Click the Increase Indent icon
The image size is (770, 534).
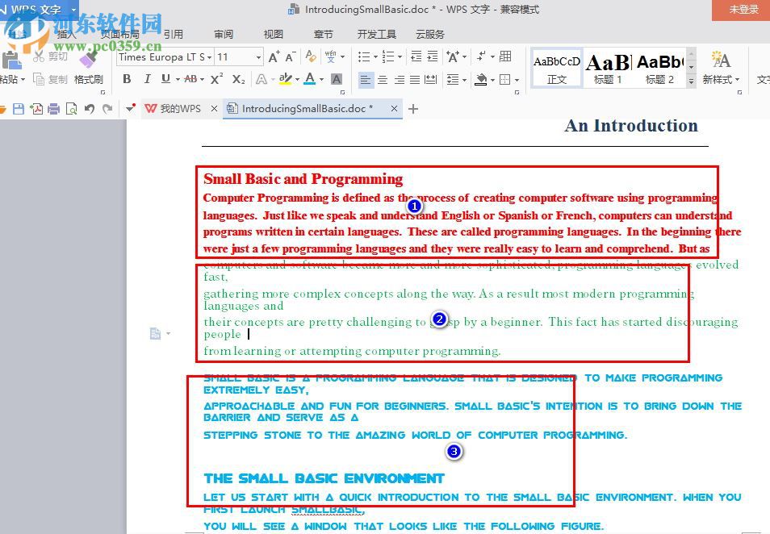point(433,56)
